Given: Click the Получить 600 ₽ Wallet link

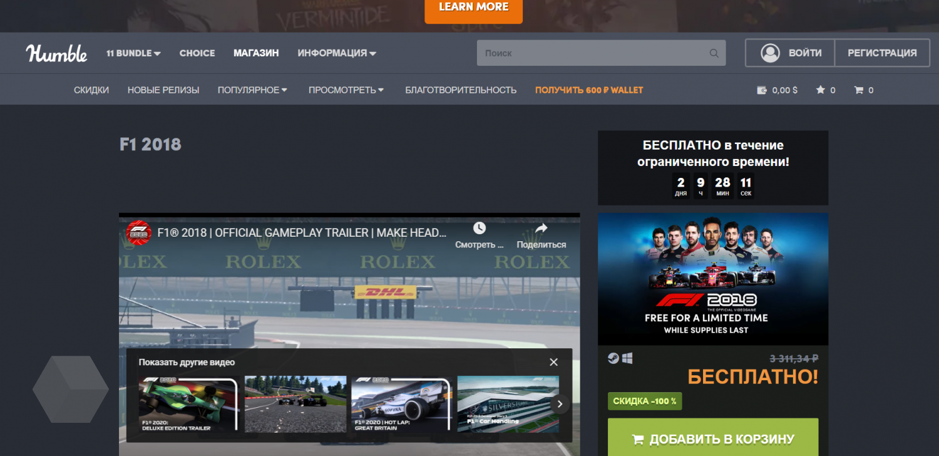Looking at the screenshot, I should tap(589, 90).
